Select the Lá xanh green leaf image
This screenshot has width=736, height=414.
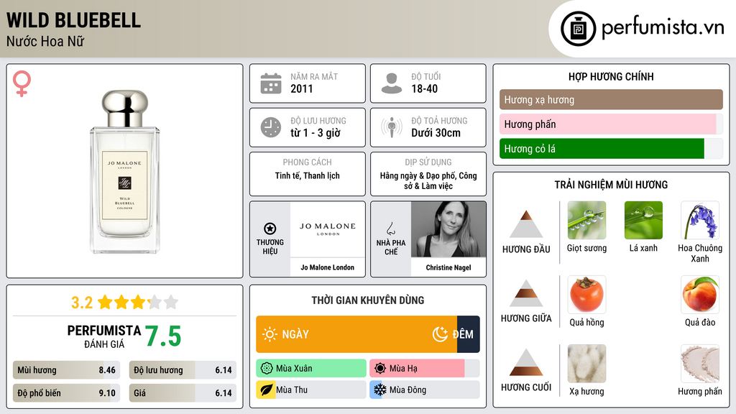pos(643,220)
